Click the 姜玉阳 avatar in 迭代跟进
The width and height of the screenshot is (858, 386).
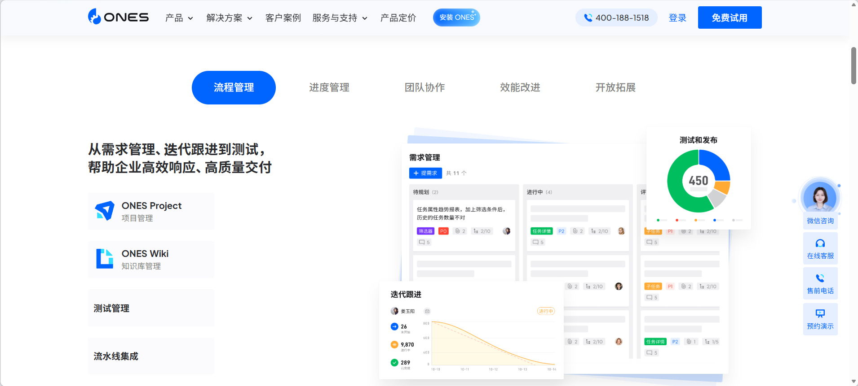(x=394, y=311)
